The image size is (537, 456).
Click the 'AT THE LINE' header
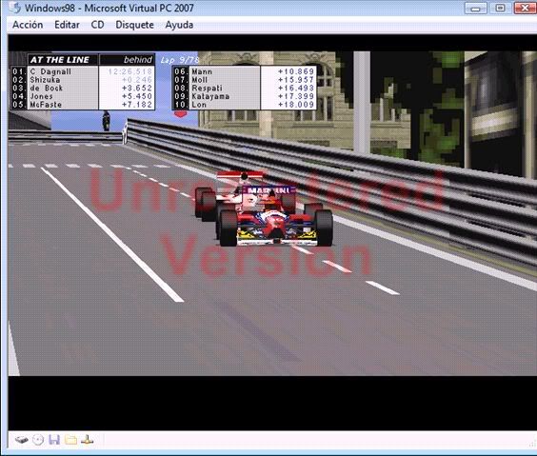pyautogui.click(x=60, y=60)
